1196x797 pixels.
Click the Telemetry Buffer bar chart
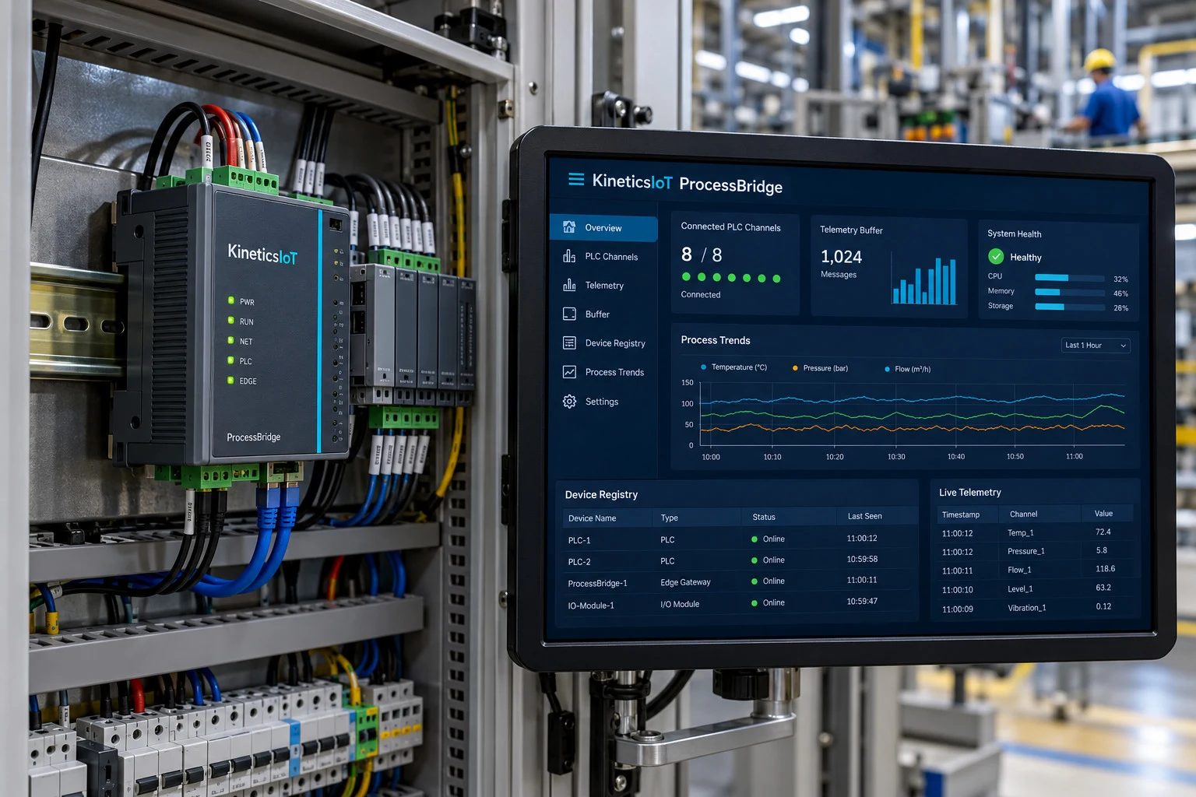(924, 280)
